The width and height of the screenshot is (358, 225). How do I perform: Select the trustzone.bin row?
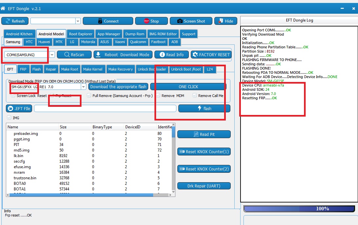point(89,178)
